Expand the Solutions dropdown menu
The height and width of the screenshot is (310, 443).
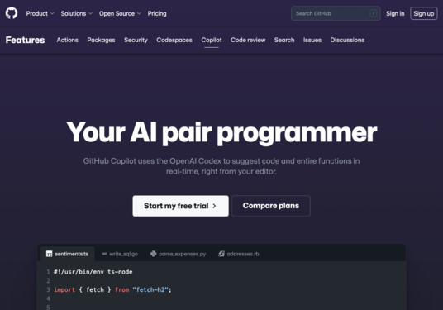76,13
